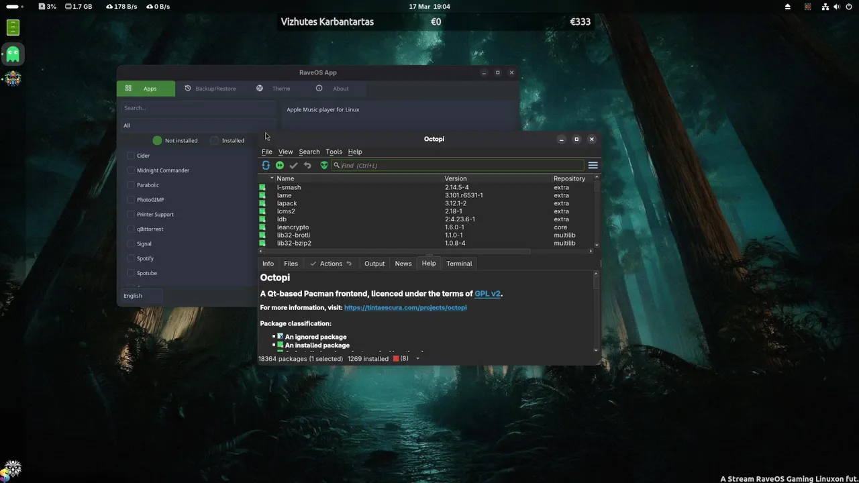
Task: Open the GPL v2 licence link
Action: click(x=487, y=294)
